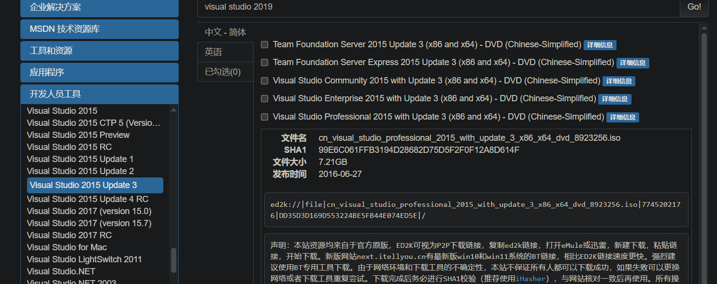
Task: Select Visual Studio 2015 Update 4 RC
Action: [x=87, y=199]
